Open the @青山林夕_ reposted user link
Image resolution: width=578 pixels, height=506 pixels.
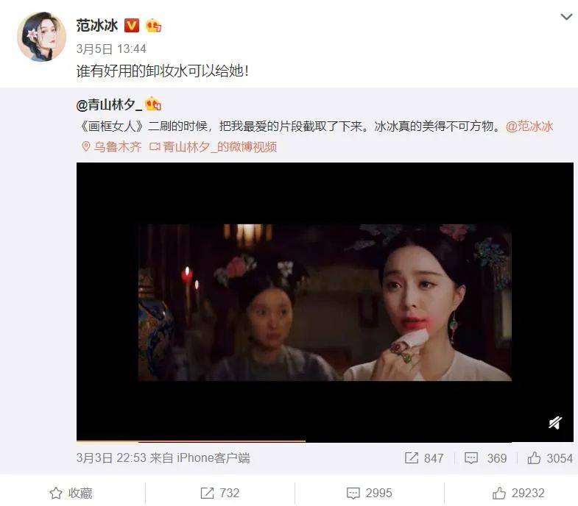[109, 105]
